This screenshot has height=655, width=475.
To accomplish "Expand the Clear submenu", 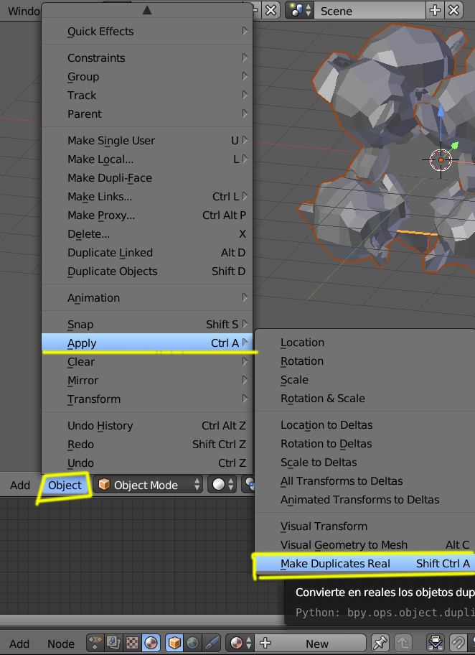I will point(147,361).
